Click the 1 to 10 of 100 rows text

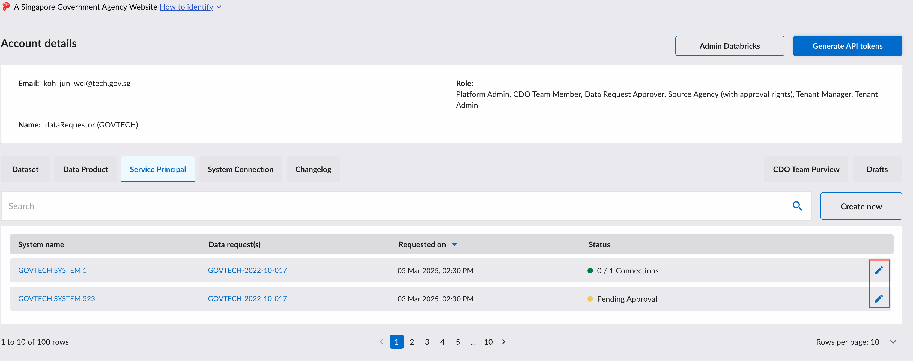[x=35, y=342]
